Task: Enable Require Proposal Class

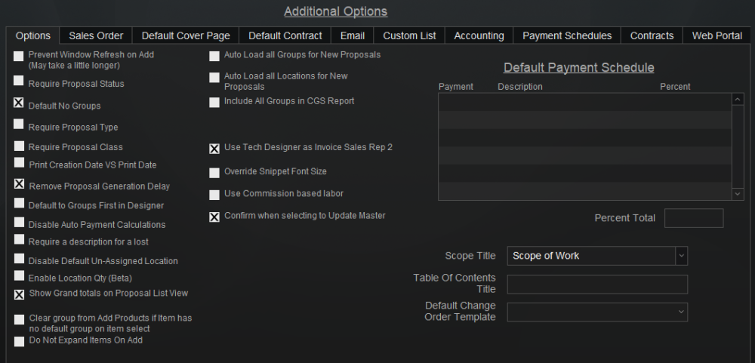Action: pyautogui.click(x=19, y=146)
